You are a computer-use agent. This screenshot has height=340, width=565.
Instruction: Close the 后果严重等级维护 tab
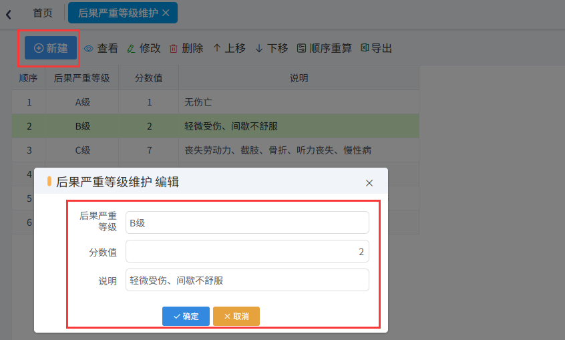[x=166, y=13]
